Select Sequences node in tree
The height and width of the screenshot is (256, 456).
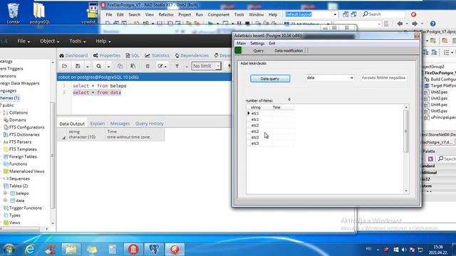coord(19,178)
